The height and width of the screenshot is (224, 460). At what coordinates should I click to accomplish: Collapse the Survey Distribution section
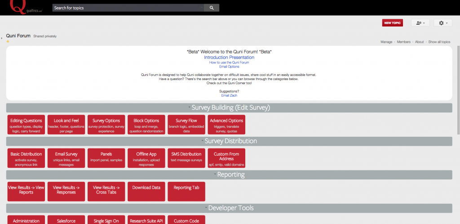coord(203,141)
